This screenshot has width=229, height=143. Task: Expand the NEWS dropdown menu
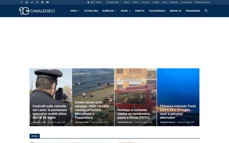75,11
